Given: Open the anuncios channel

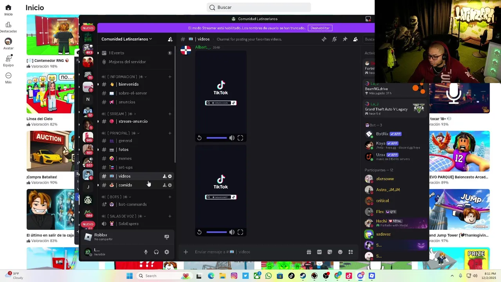Looking at the screenshot, I should (x=136, y=102).
